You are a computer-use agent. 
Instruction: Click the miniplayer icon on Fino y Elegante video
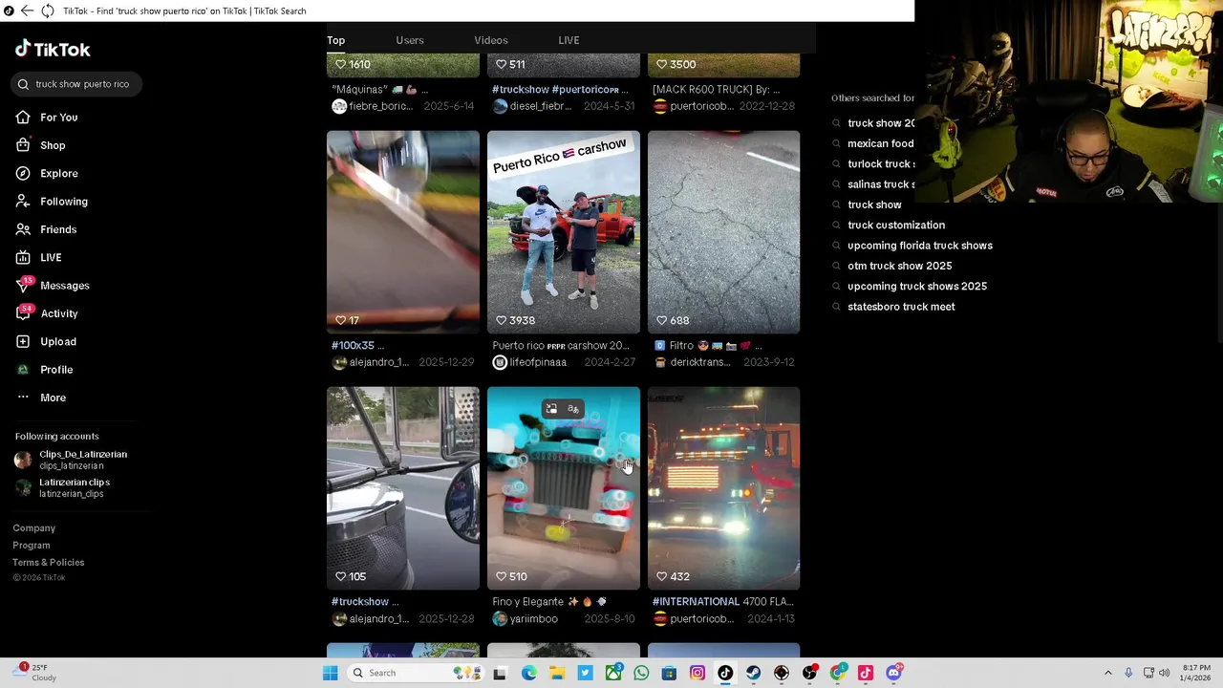pyautogui.click(x=551, y=409)
